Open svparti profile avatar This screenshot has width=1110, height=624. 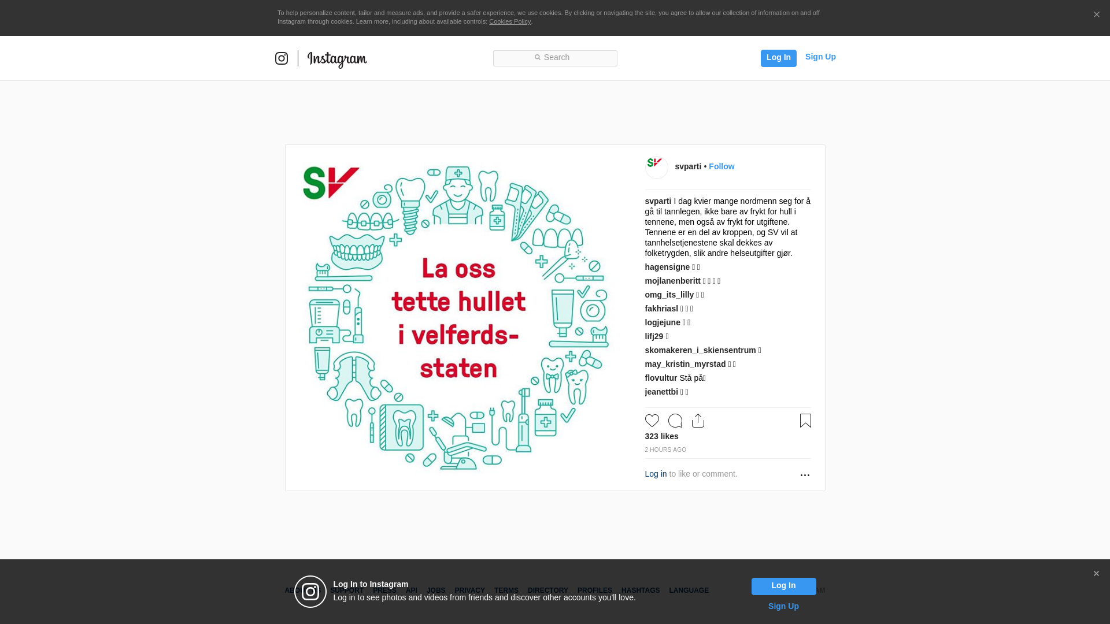tap(657, 168)
